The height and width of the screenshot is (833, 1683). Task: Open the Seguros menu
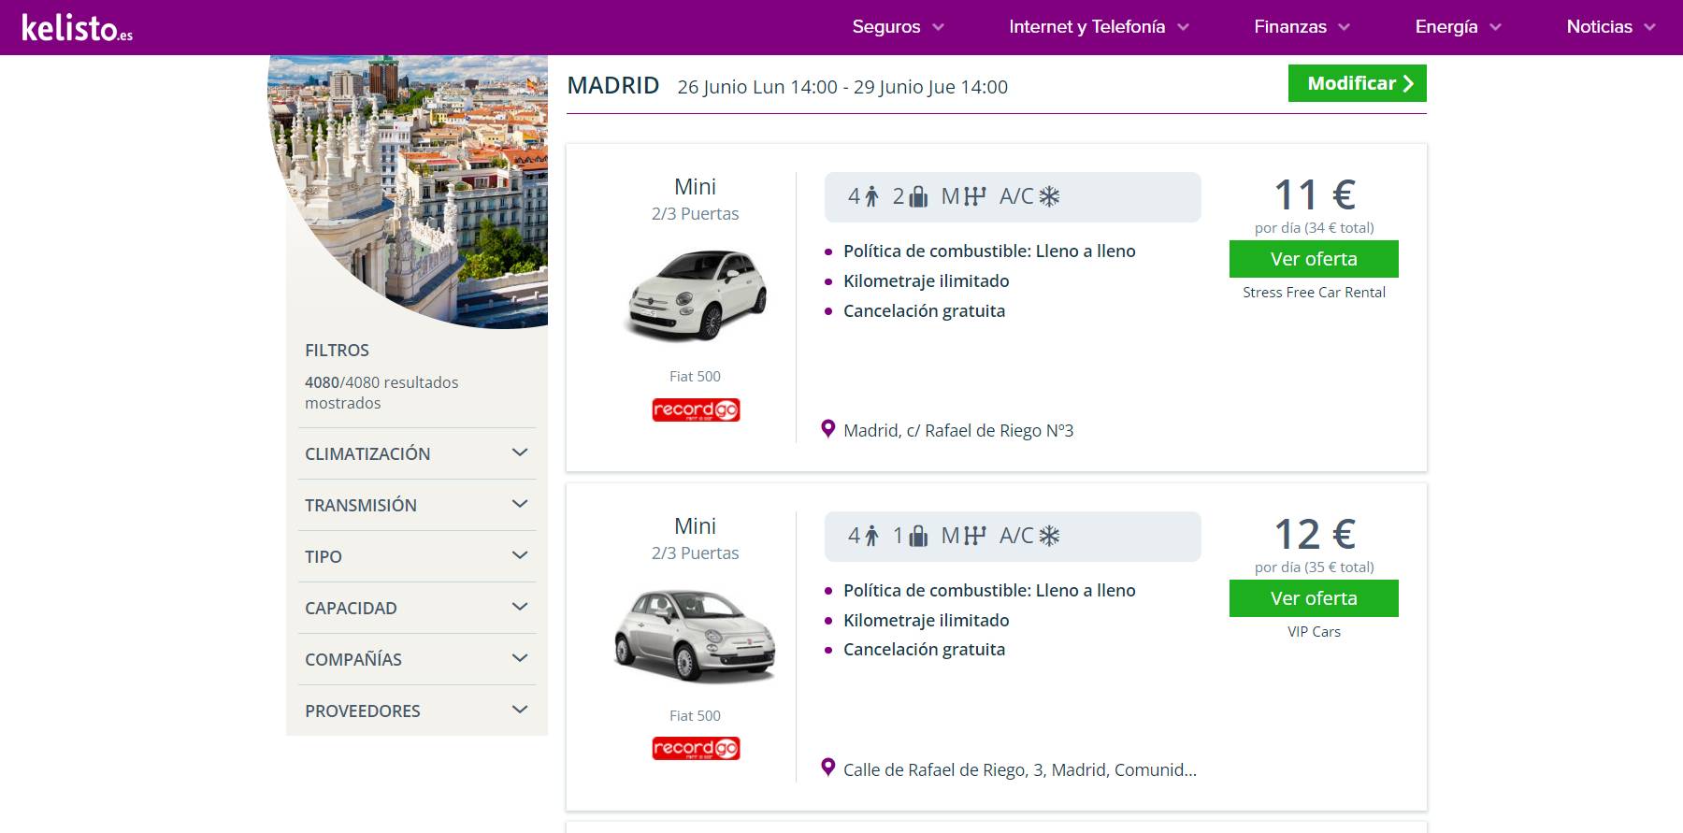(898, 27)
